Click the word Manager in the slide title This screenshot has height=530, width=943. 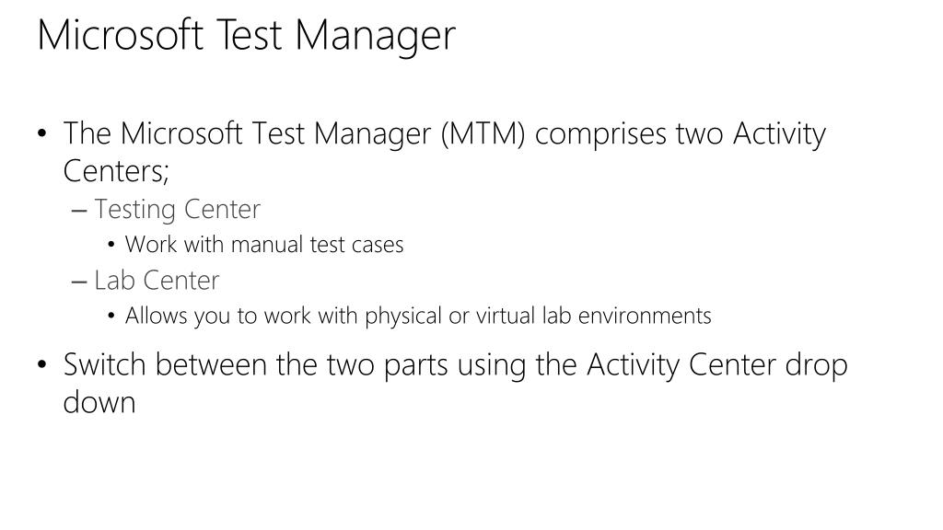(x=376, y=37)
